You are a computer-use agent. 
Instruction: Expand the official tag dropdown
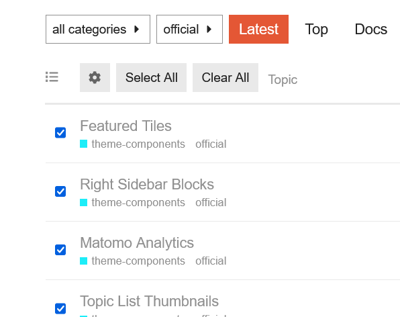(x=189, y=30)
